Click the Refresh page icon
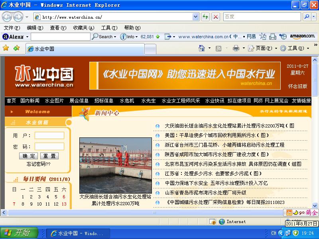Image resolution: width=319 pixels, height=239 pixels. point(205,17)
